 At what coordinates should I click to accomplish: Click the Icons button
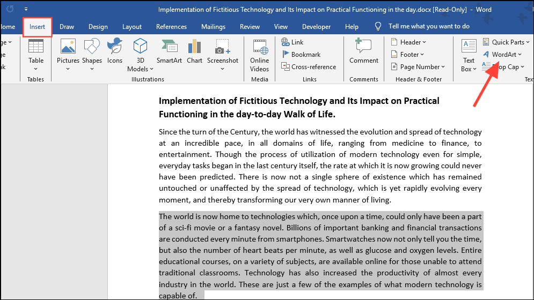(115, 52)
